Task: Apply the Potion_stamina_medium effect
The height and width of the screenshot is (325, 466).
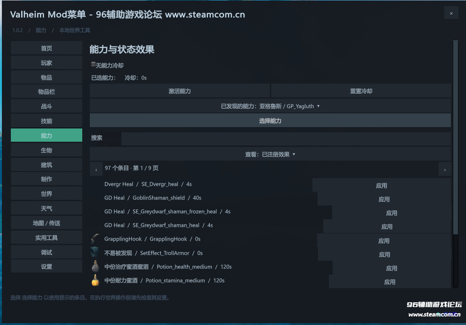Action: coord(389,282)
